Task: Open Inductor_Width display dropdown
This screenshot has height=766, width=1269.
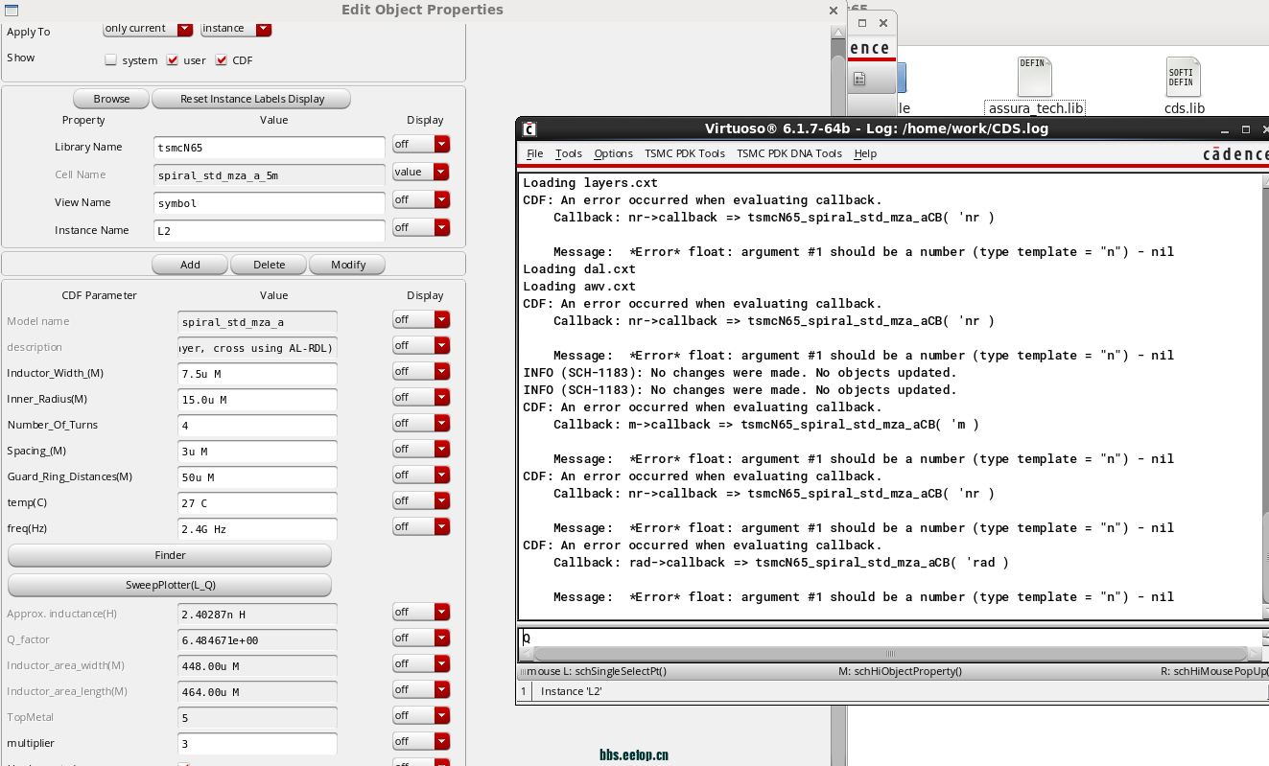Action: [x=421, y=371]
